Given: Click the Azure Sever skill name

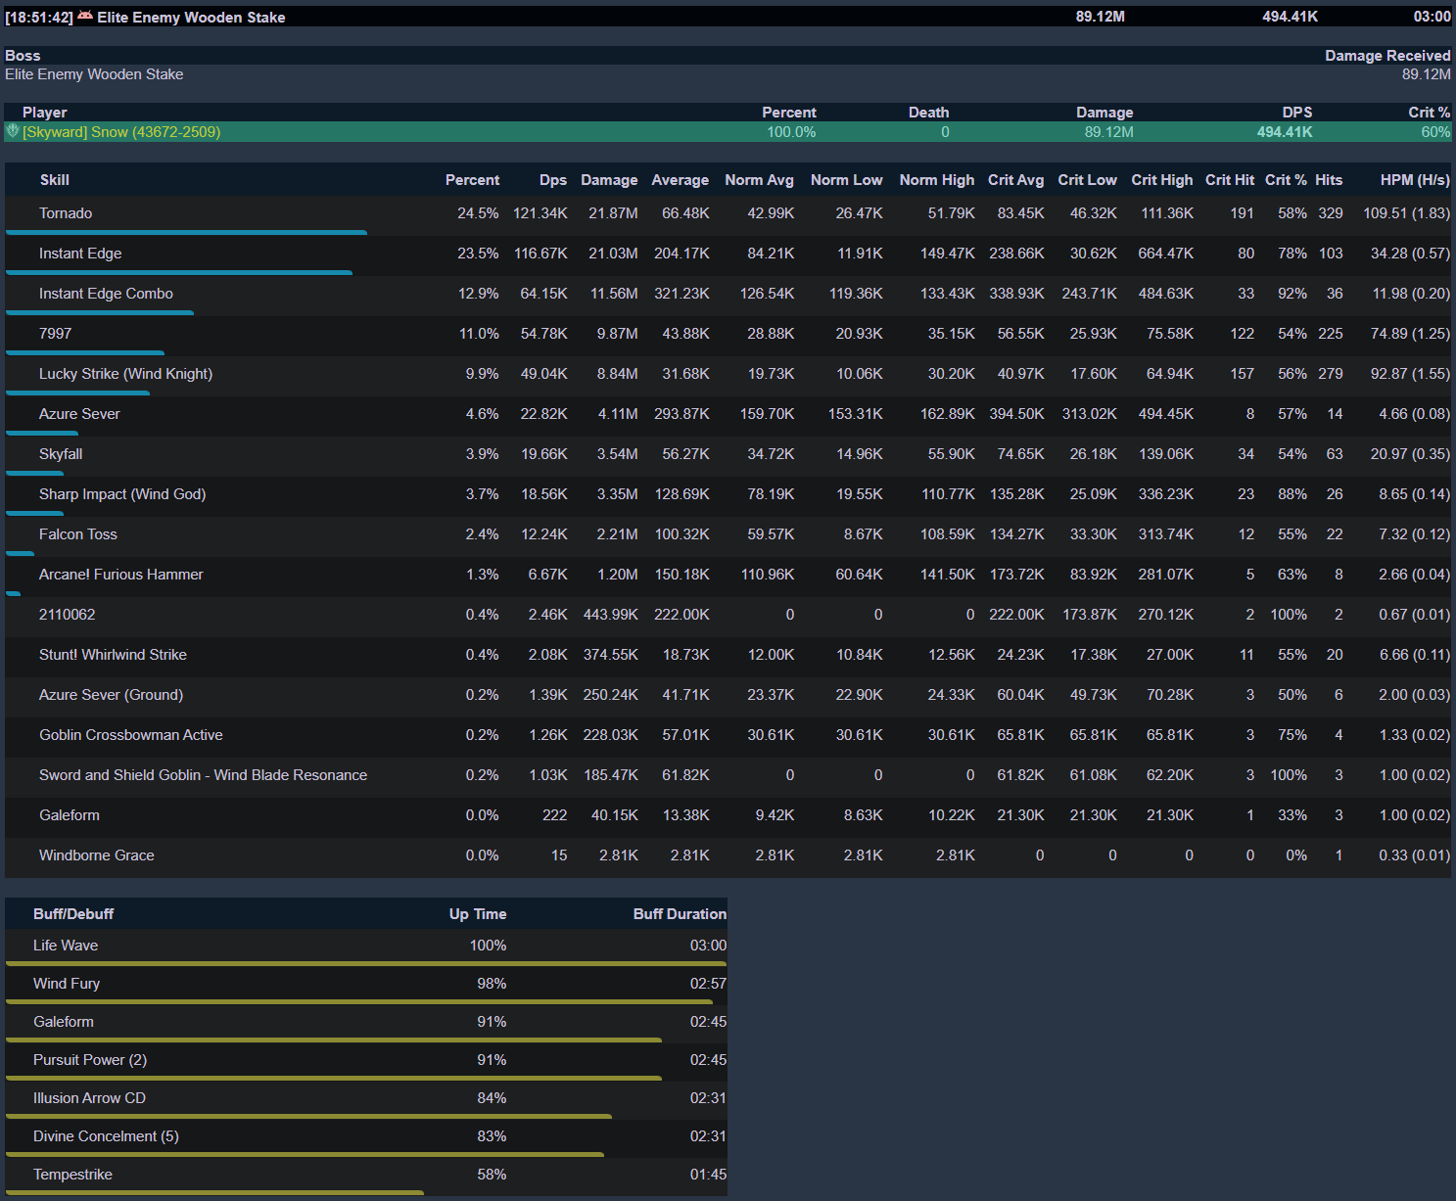Looking at the screenshot, I should (x=79, y=414).
